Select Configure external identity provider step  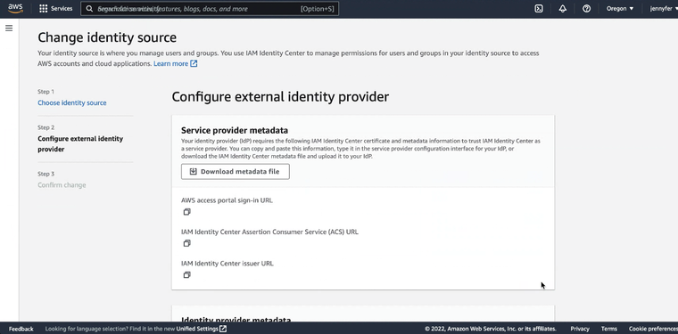coord(80,143)
